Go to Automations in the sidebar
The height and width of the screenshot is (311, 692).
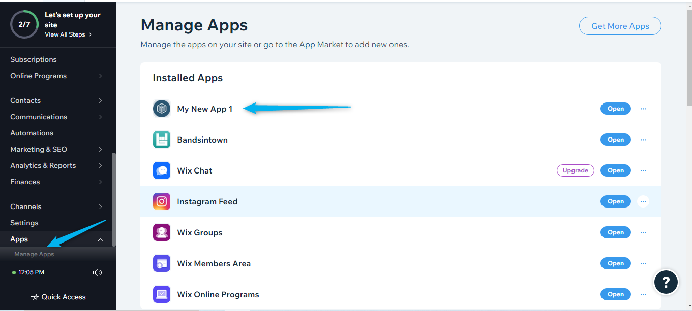pos(32,133)
